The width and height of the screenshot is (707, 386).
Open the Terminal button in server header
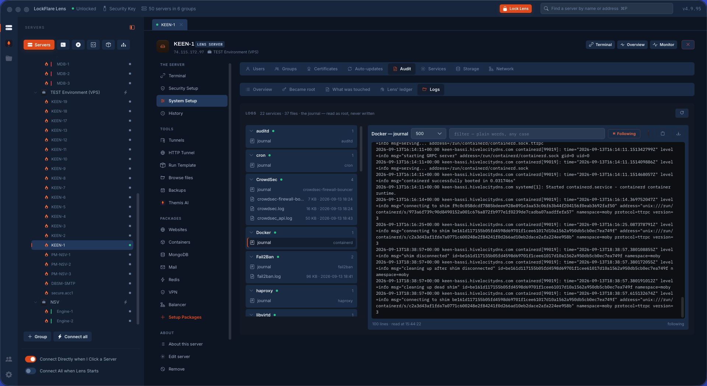tap(600, 45)
